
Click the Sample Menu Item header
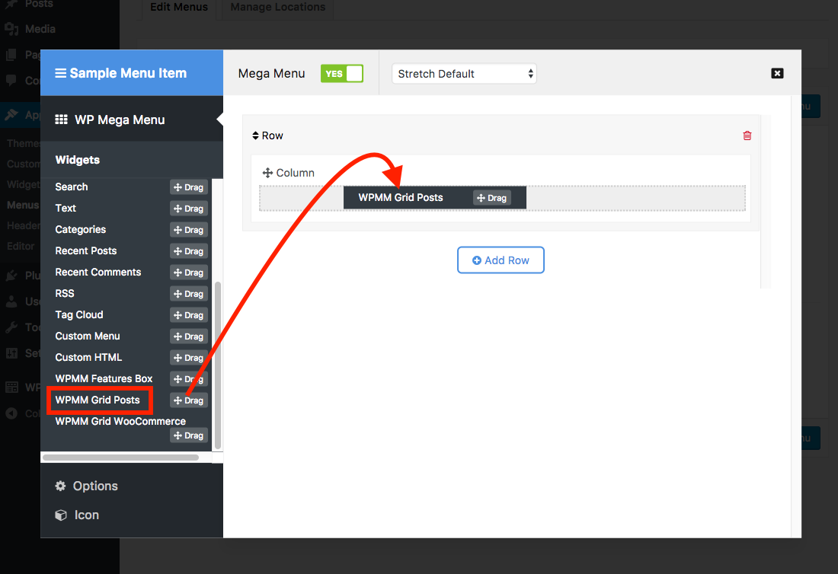pos(132,73)
